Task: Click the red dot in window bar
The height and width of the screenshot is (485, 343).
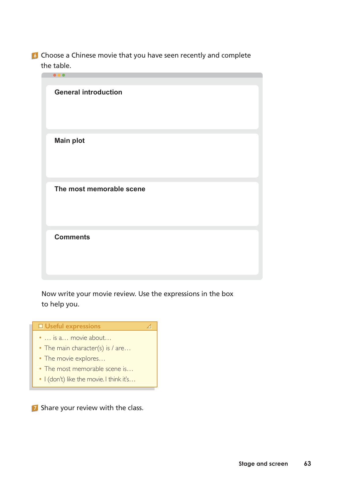Action: [55, 75]
